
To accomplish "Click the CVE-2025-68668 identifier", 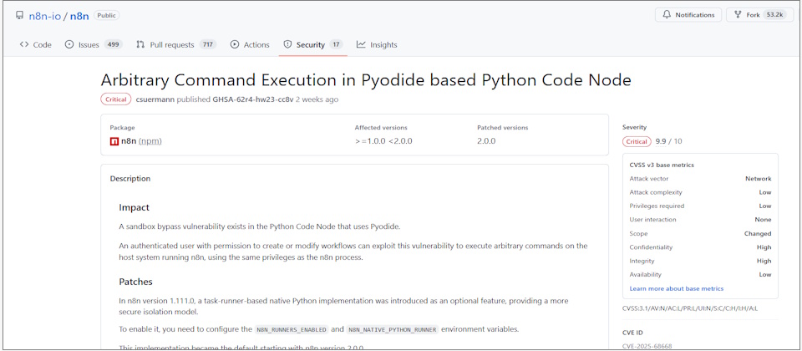I will coord(647,346).
